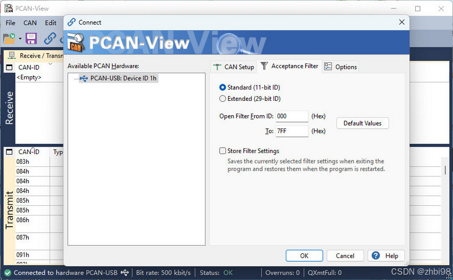The width and height of the screenshot is (453, 280).
Task: Click the USB icon in status bar
Action: (125, 273)
